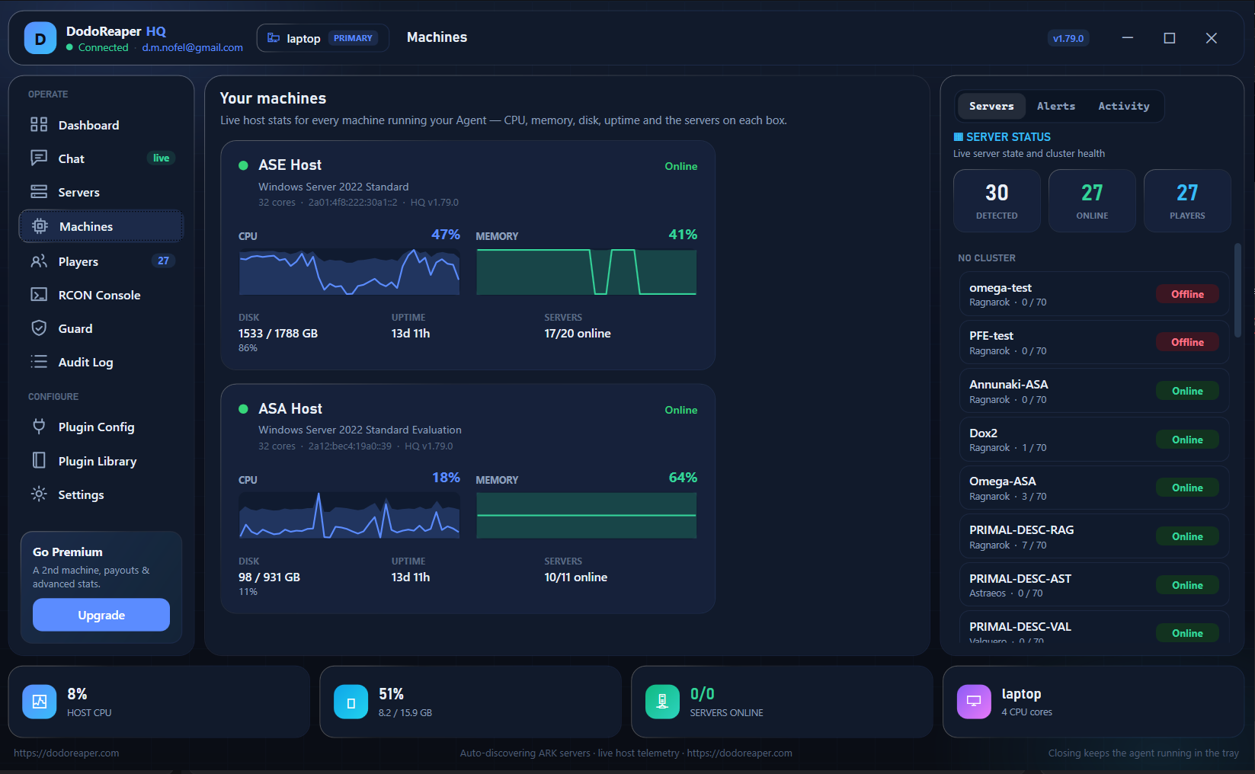Click the laptop PRIMARY machine selector

(323, 38)
